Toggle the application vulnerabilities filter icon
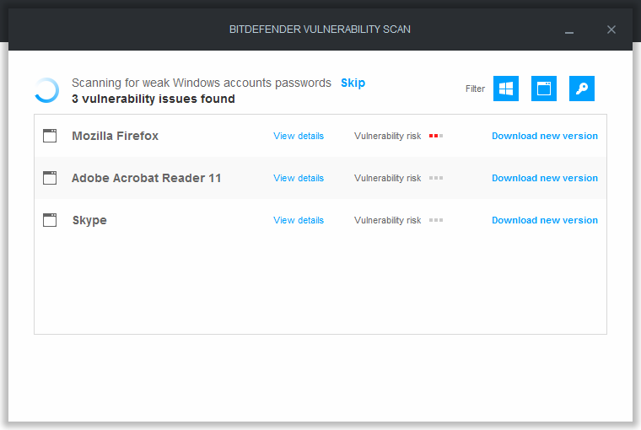The height and width of the screenshot is (430, 641). [544, 89]
